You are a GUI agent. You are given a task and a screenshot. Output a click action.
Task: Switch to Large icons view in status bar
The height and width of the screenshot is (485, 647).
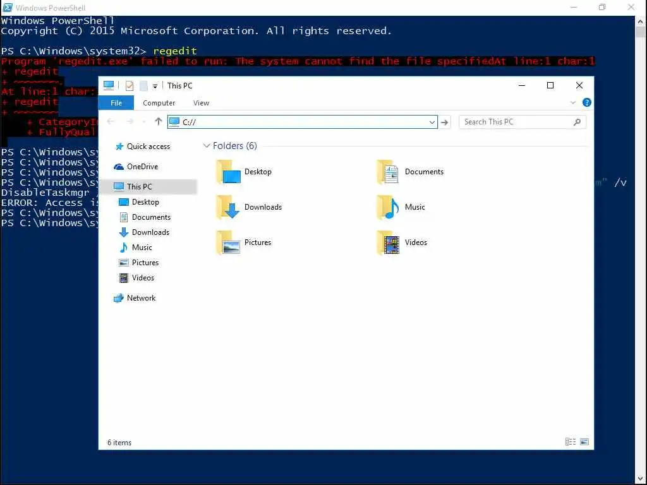(x=584, y=441)
